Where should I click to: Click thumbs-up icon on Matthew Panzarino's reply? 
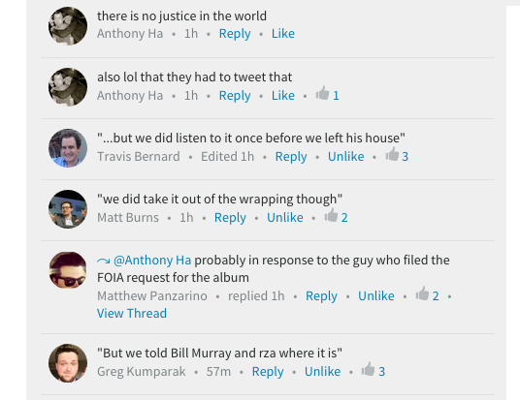click(x=423, y=293)
